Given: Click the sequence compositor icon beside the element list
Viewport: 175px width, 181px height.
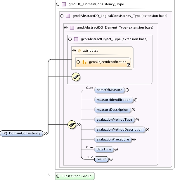Looking at the screenshot, I should pos(72,124).
